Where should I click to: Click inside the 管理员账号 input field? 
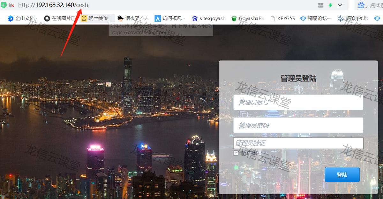click(298, 102)
